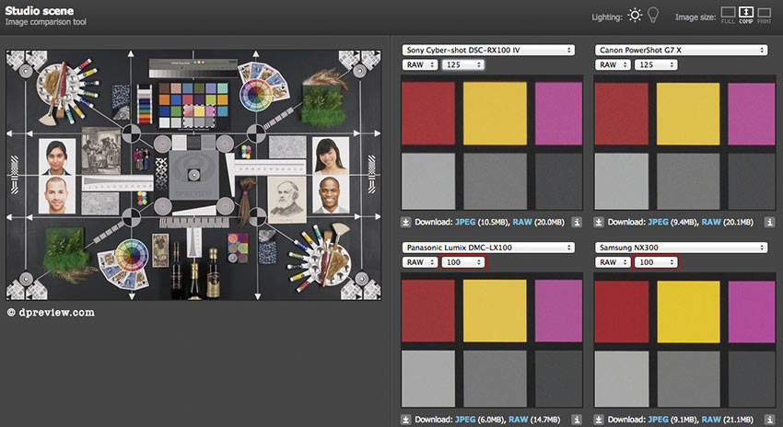Click the download icon under the Canon crop
This screenshot has height=427, width=783.
[x=599, y=222]
